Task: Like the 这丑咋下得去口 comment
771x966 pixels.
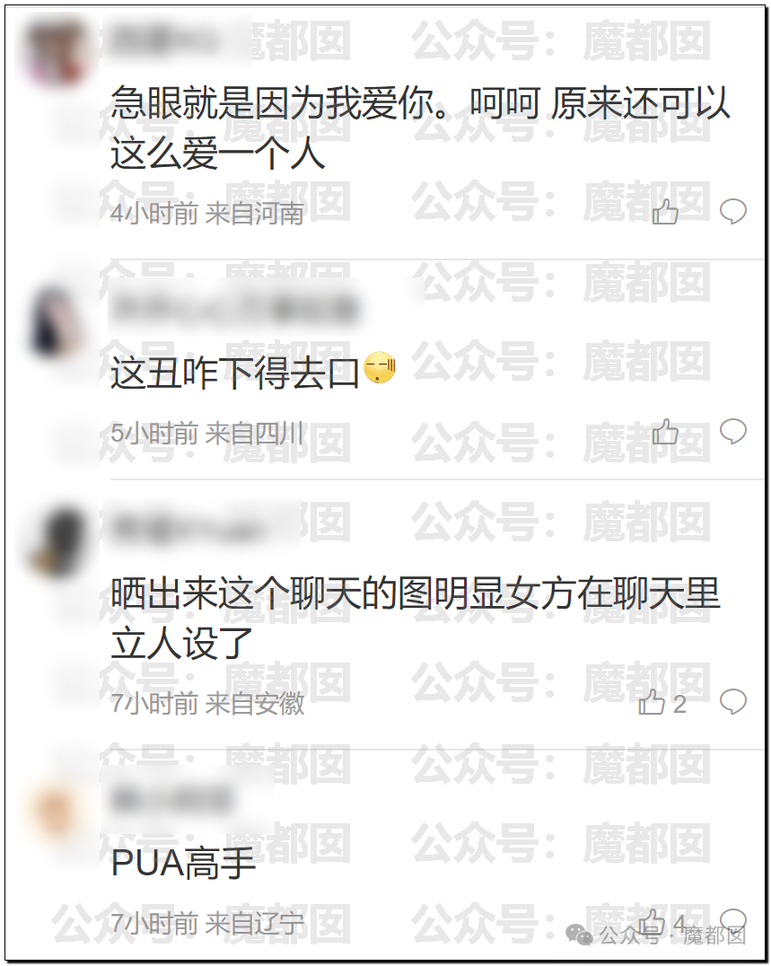Action: [x=665, y=431]
